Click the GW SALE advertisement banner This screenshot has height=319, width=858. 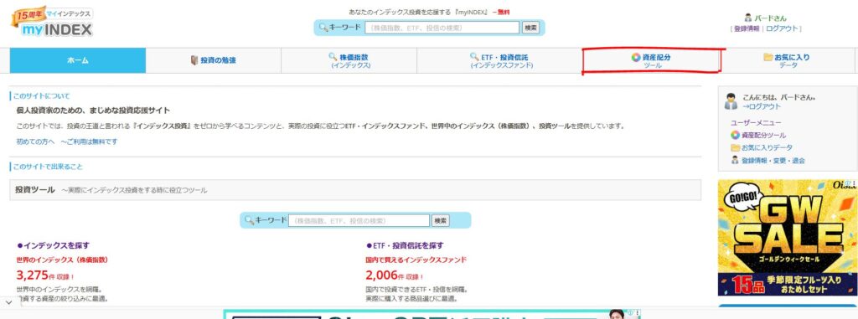788,238
